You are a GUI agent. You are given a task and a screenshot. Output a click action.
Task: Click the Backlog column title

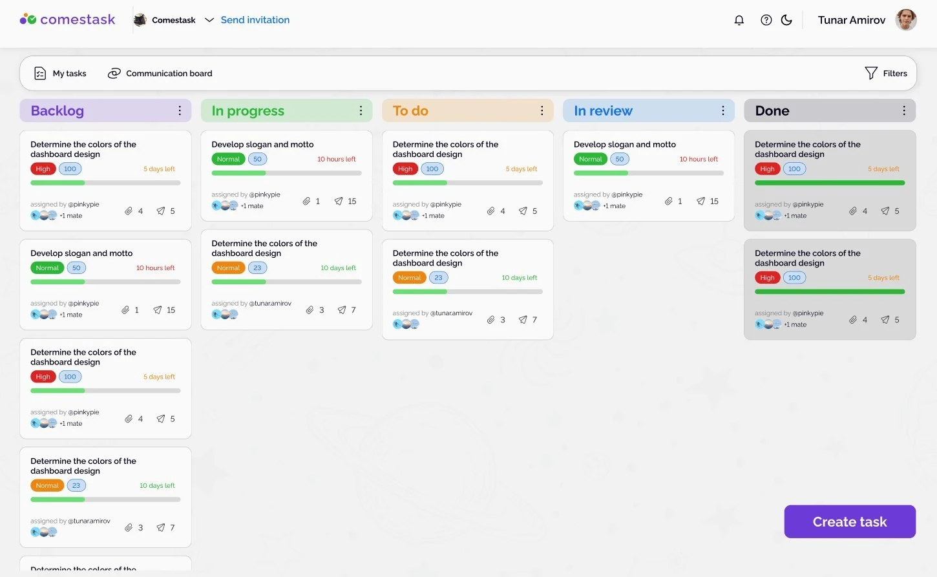[58, 110]
